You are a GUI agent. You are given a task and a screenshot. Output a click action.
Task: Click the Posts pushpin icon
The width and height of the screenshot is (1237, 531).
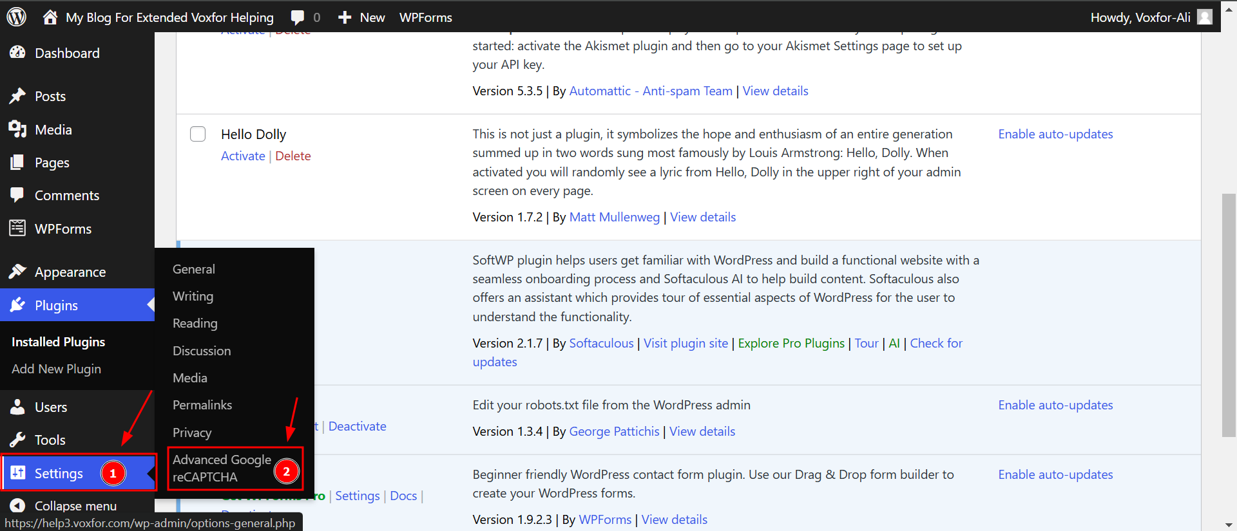click(17, 96)
